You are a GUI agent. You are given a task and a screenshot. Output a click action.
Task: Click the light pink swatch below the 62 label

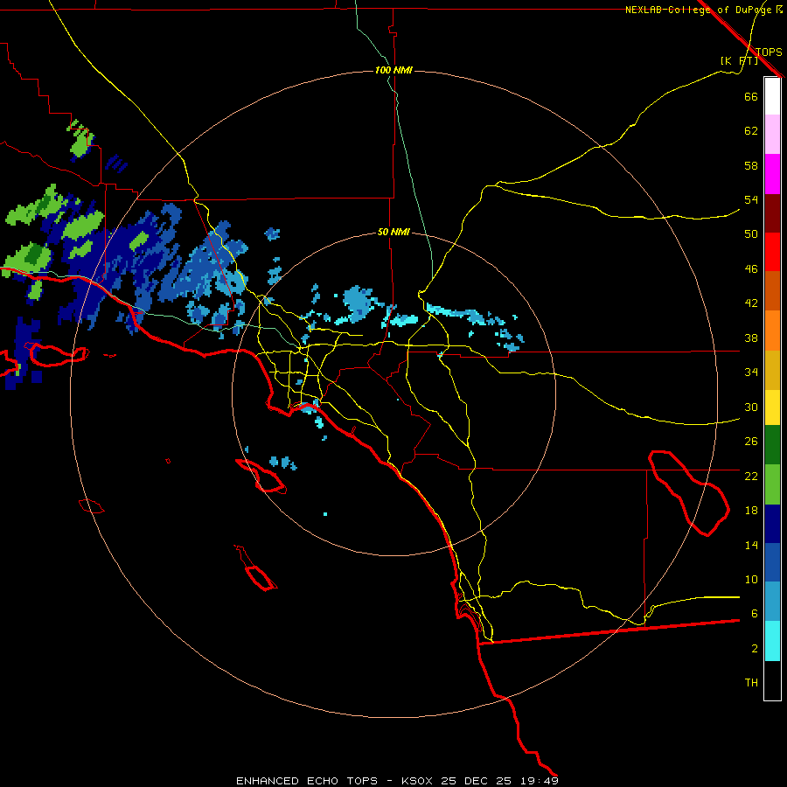772,135
